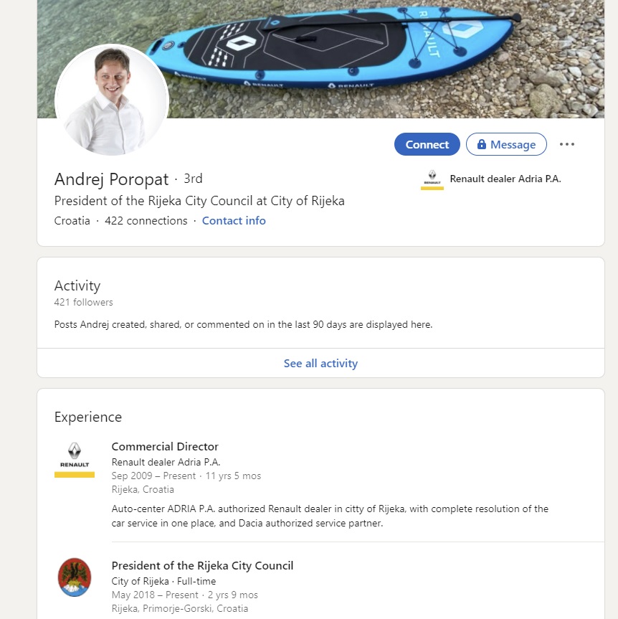Click the Andrej Poropat name heading
This screenshot has height=619, width=618.
click(112, 179)
